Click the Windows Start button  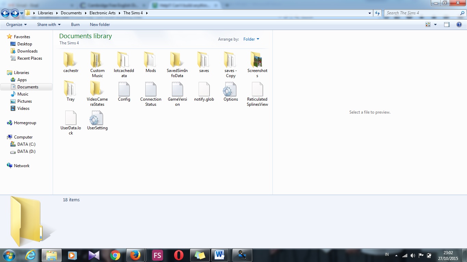(x=9, y=255)
